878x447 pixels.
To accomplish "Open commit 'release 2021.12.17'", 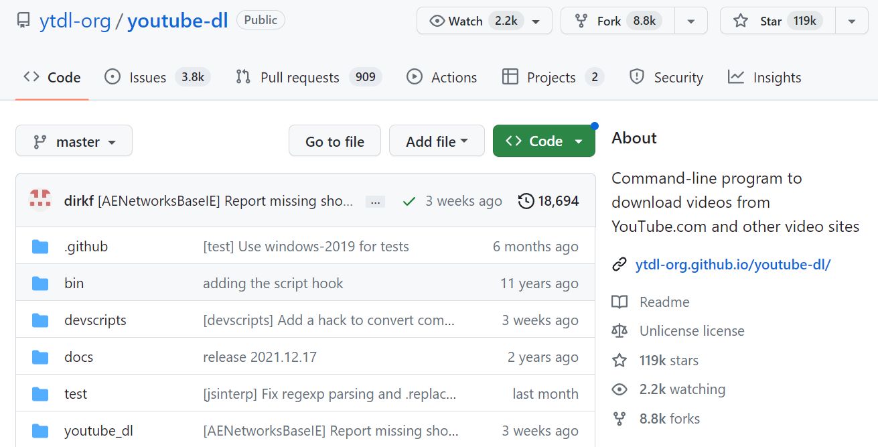I will [260, 357].
